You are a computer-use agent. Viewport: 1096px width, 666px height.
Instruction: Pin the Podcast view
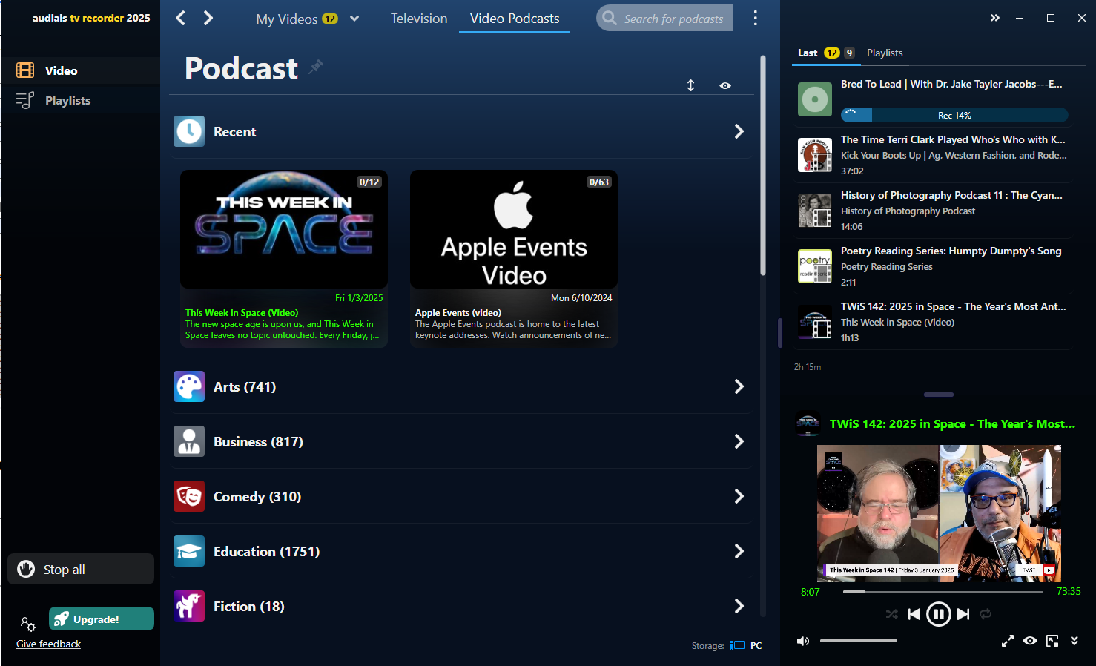point(316,67)
